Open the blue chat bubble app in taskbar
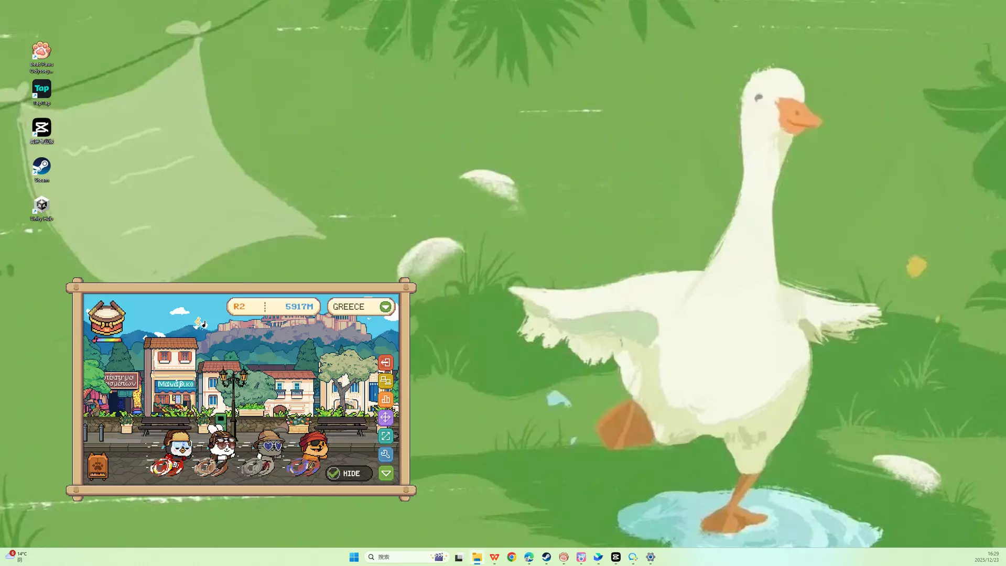The height and width of the screenshot is (566, 1006). [633, 557]
